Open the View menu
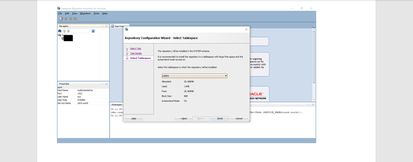The height and width of the screenshot is (162, 413). pos(75,13)
